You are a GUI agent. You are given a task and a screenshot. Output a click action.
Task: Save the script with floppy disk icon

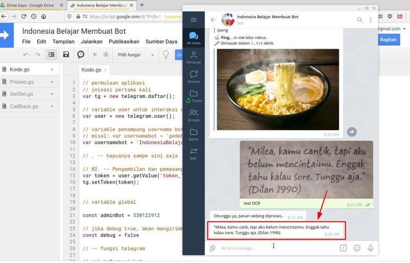tap(66, 54)
